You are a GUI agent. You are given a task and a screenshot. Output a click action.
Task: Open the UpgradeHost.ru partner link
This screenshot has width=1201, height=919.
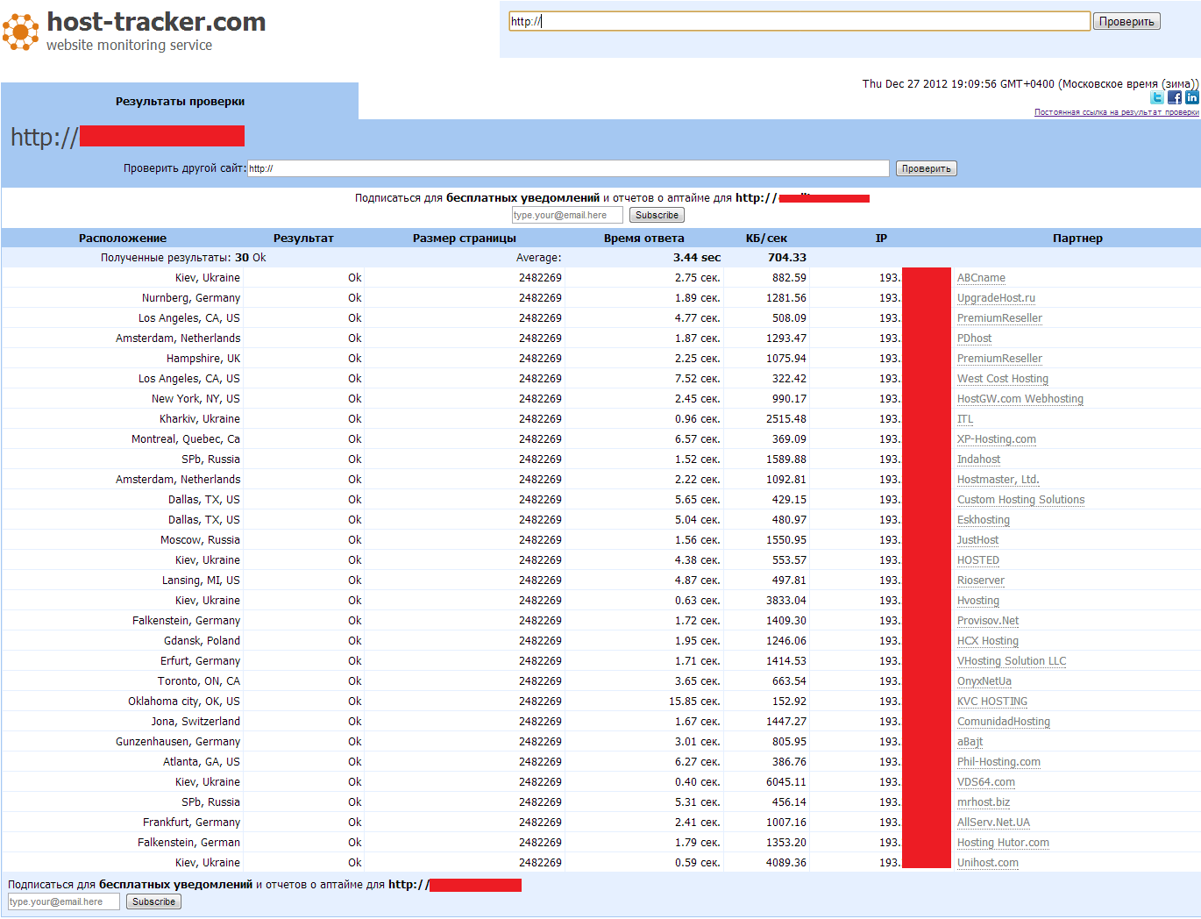996,298
